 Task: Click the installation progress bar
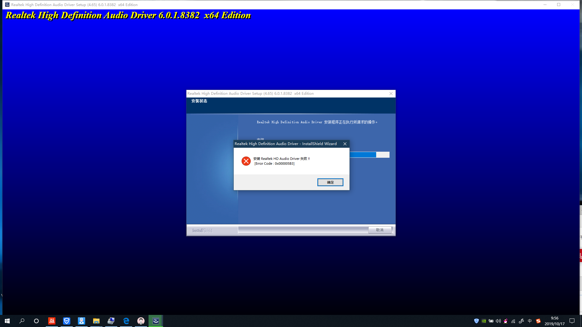369,155
